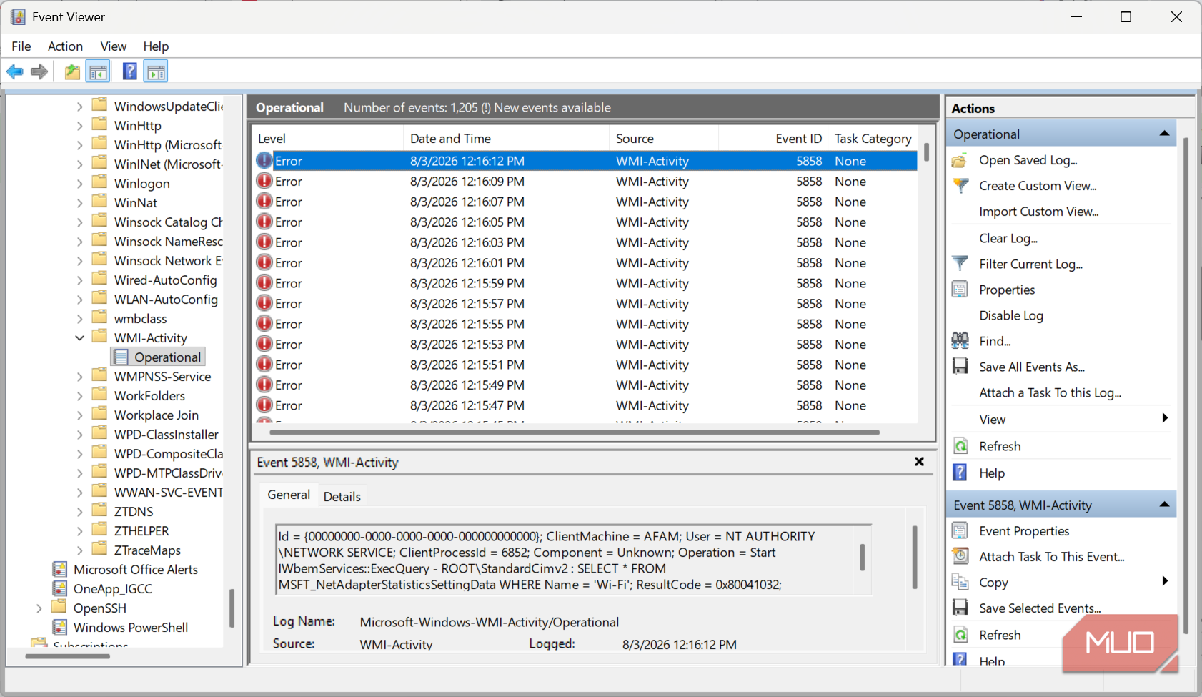Expand the Winlogon tree node
The width and height of the screenshot is (1202, 697).
pos(79,183)
